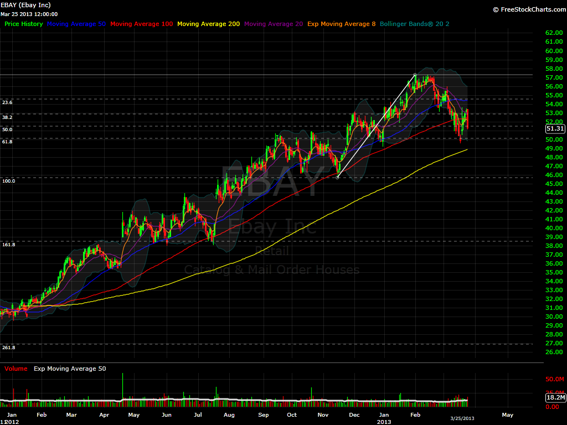The height and width of the screenshot is (425, 567).
Task: Select the yellow Moving Average 200 label
Action: coord(208,24)
